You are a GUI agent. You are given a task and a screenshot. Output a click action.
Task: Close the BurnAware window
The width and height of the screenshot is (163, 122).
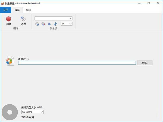point(158,4)
